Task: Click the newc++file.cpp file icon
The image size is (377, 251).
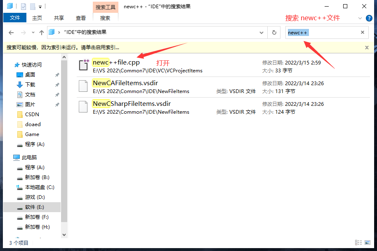Action: point(84,65)
